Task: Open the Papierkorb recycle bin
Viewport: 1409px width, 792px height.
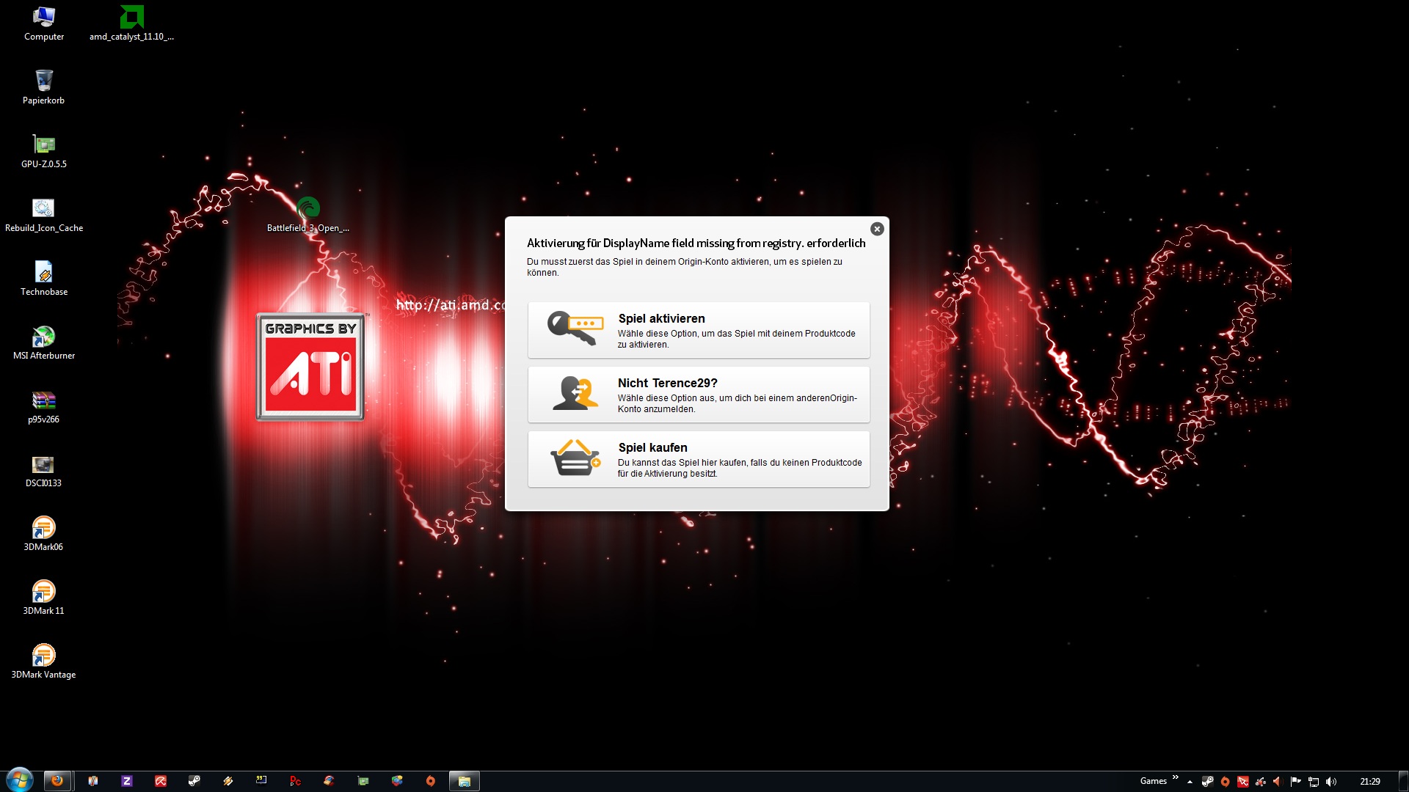Action: 43,87
